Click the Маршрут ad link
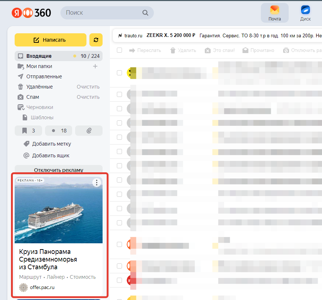This screenshot has height=300, width=322. pos(30,277)
